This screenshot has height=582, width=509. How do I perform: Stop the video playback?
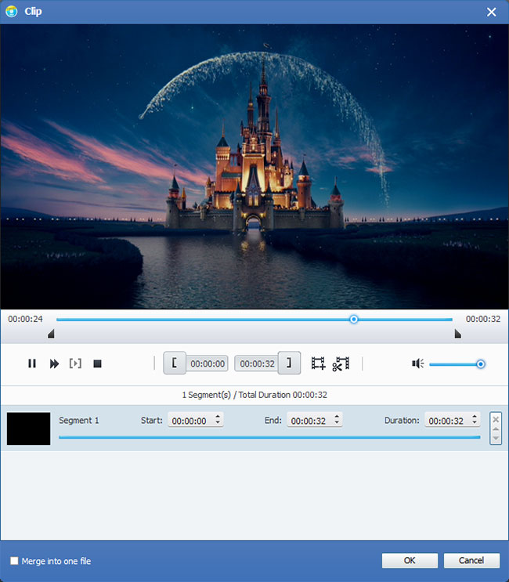(98, 363)
